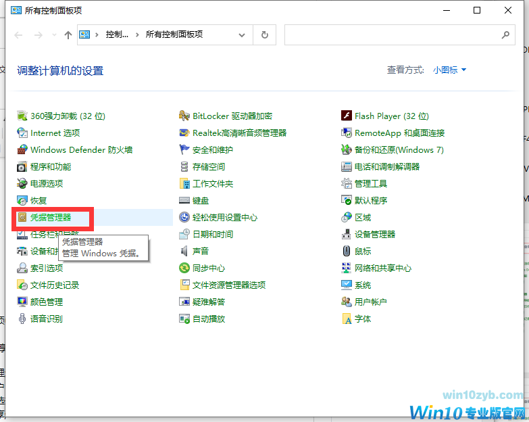Open the 鼠标 icon
The width and height of the screenshot is (529, 422).
pos(347,251)
